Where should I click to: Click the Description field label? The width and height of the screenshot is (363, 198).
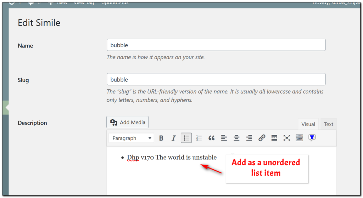pyautogui.click(x=32, y=123)
